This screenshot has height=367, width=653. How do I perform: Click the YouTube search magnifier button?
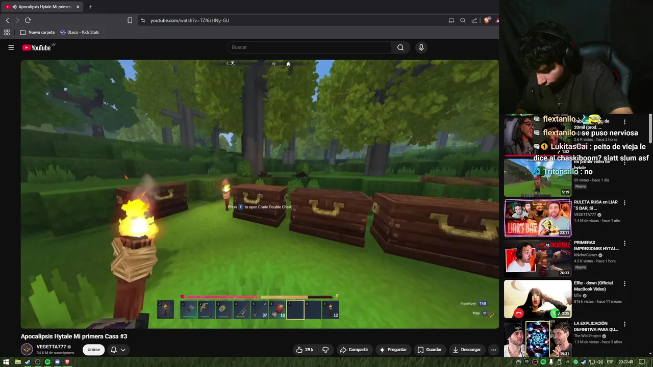coord(400,47)
